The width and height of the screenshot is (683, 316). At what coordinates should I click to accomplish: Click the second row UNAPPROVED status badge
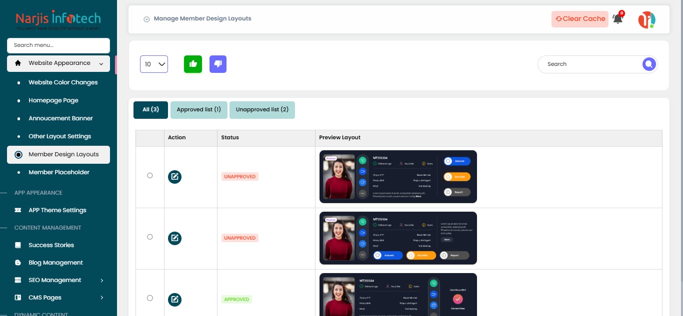[240, 238]
